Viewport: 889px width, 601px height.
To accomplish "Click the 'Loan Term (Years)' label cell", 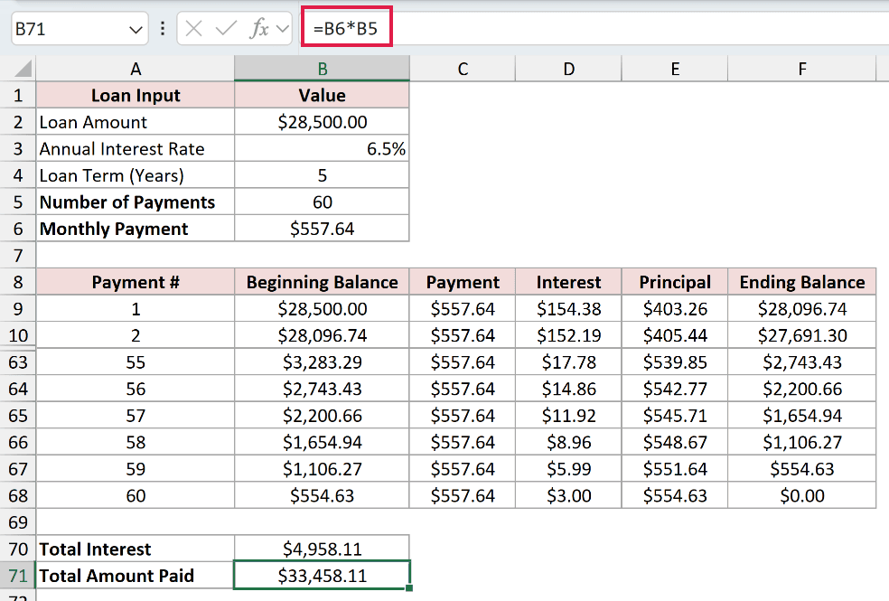I will click(x=136, y=175).
